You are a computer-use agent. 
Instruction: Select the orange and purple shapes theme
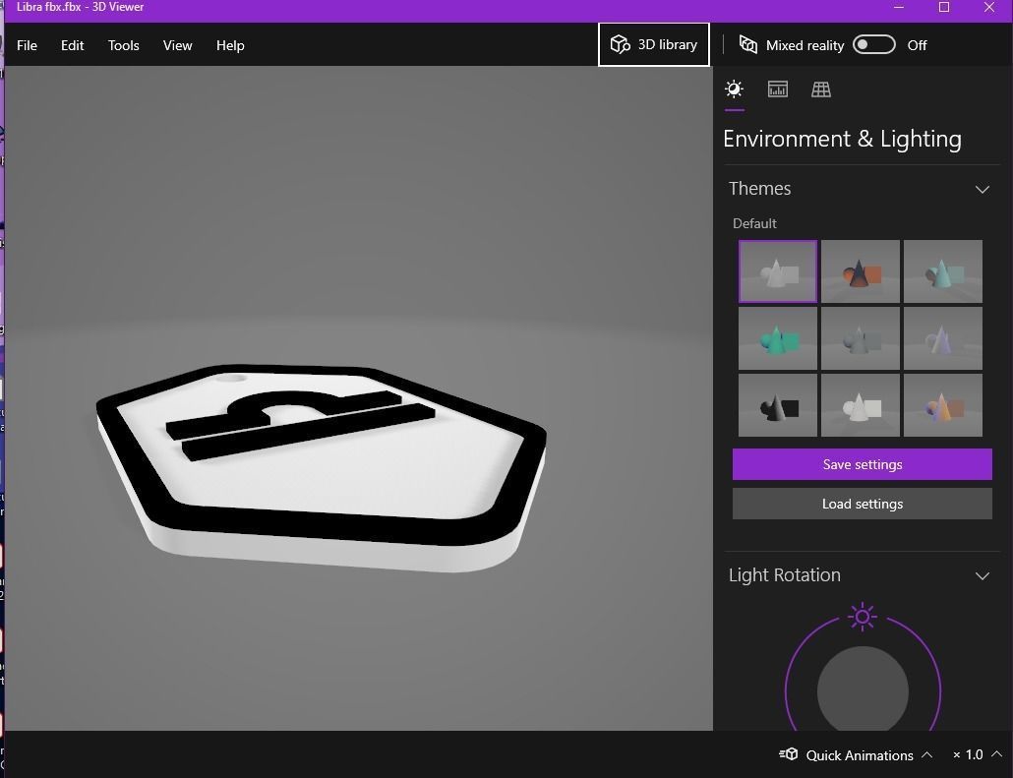943,405
